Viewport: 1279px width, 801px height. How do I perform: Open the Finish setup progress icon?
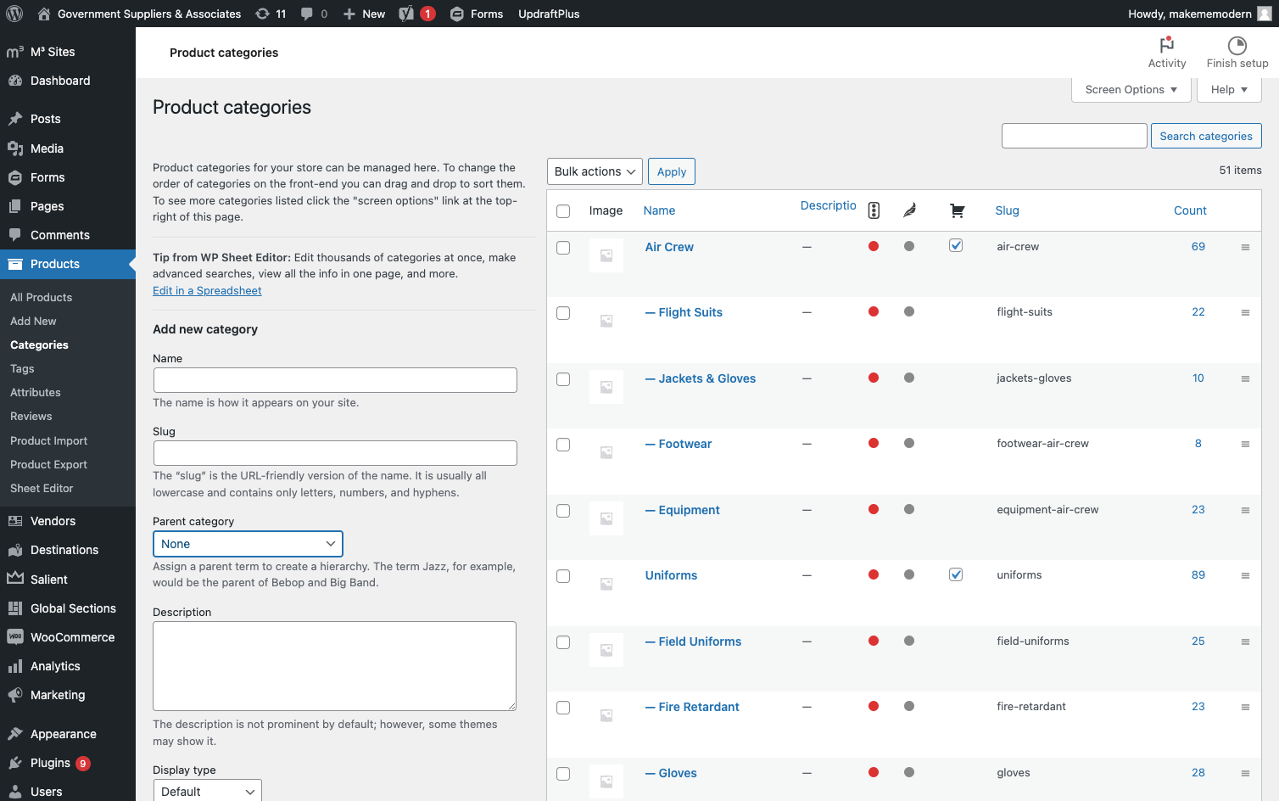[1237, 53]
